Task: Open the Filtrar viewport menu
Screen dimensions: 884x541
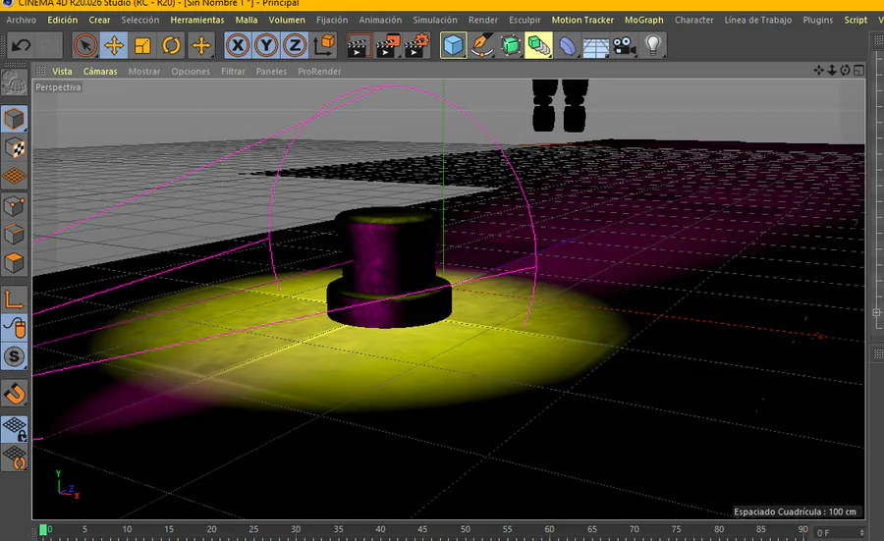Action: [233, 72]
